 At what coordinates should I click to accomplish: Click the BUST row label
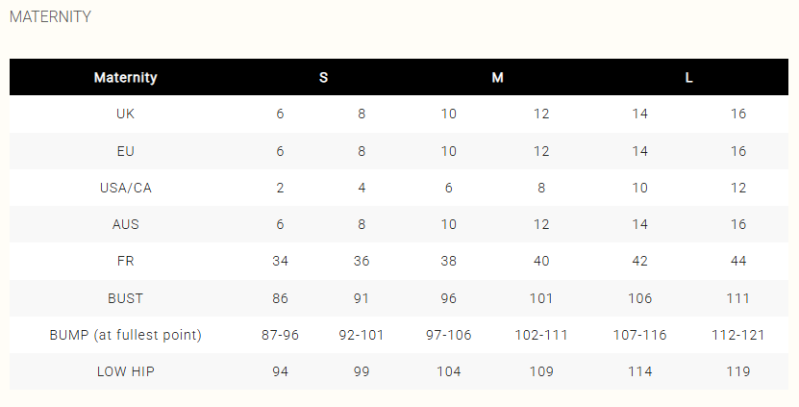(126, 298)
